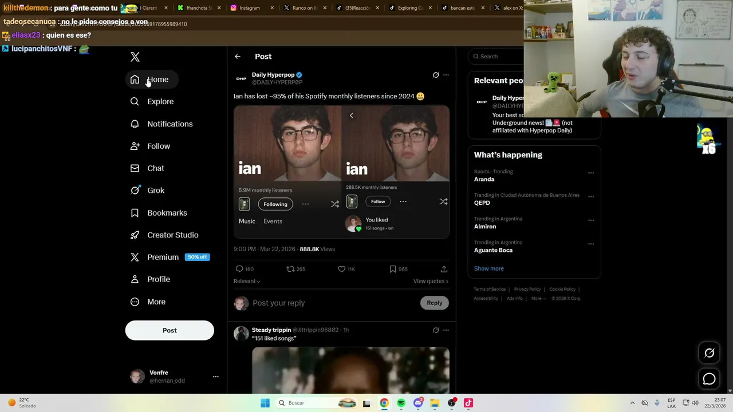Viewport: 733px width, 412px height.
Task: Click the Reply button
Action: [435, 303]
